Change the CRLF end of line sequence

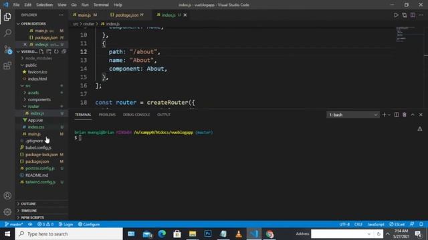pos(358,224)
